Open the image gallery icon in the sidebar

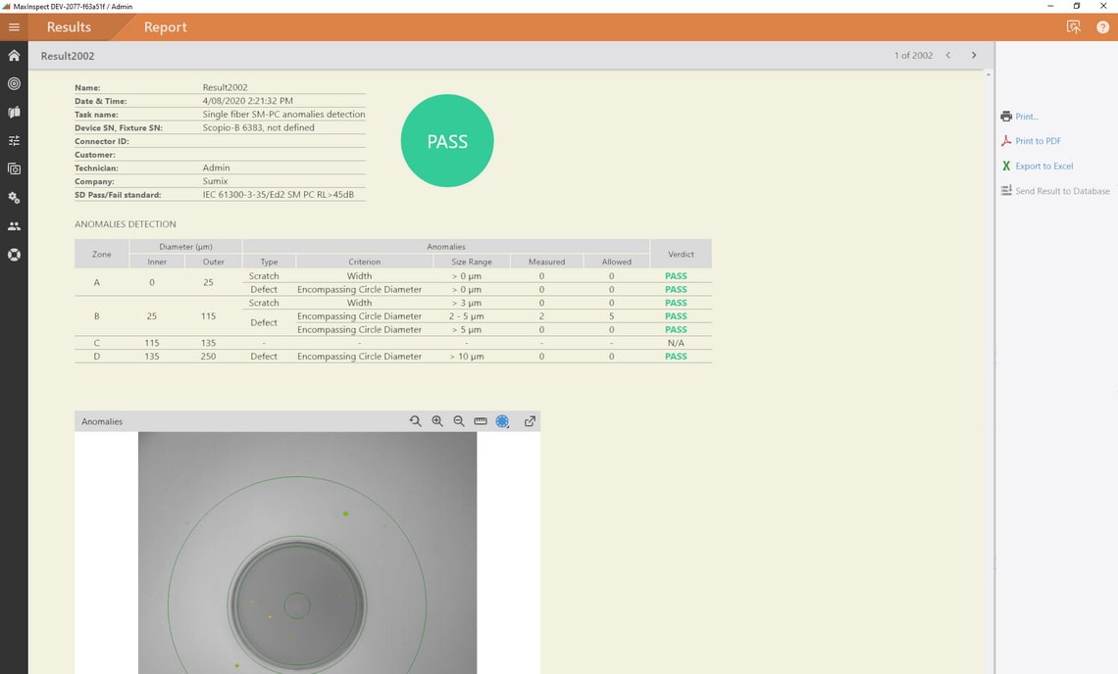tap(14, 169)
